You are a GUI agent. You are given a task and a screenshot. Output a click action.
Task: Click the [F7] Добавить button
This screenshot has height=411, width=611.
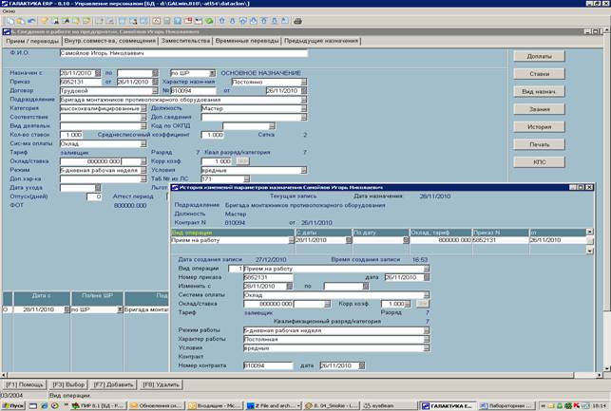114,383
